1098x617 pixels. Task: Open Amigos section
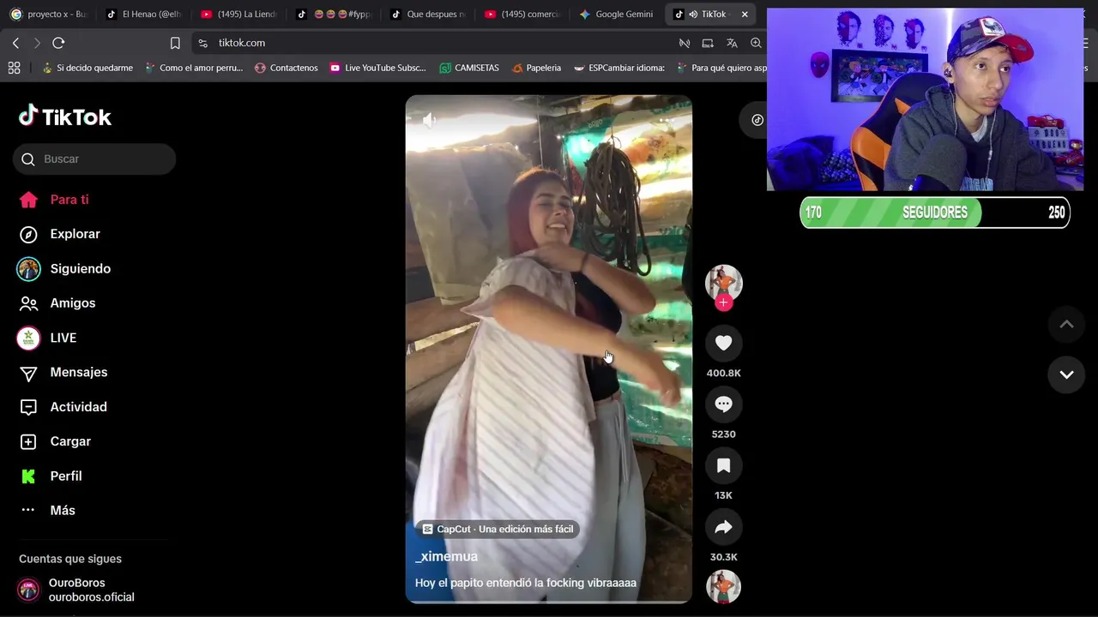tap(57, 303)
